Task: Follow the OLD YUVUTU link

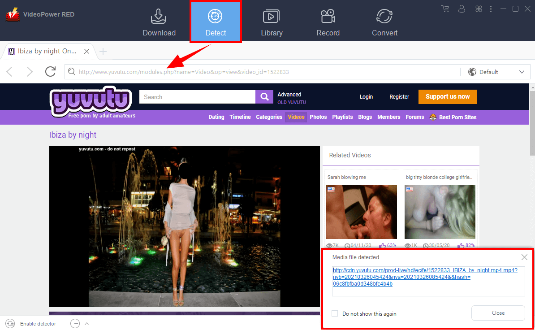Action: [292, 102]
